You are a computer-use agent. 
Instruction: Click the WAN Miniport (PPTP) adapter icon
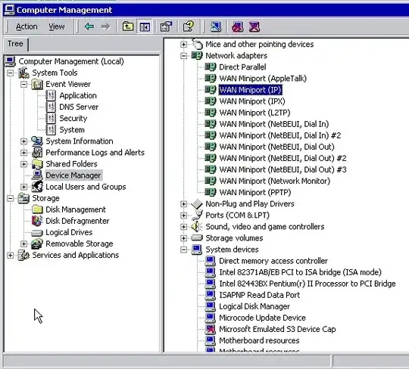[x=211, y=192]
